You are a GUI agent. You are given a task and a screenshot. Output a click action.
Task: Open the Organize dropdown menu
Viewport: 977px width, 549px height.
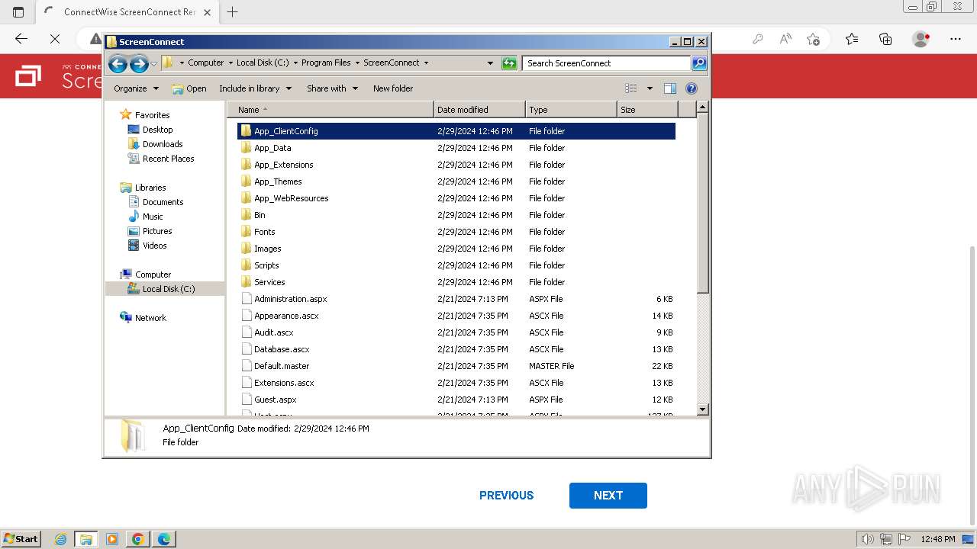136,88
